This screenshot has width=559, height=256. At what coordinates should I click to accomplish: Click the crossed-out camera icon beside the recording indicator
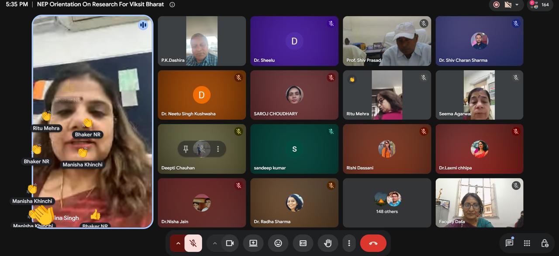[x=508, y=5]
